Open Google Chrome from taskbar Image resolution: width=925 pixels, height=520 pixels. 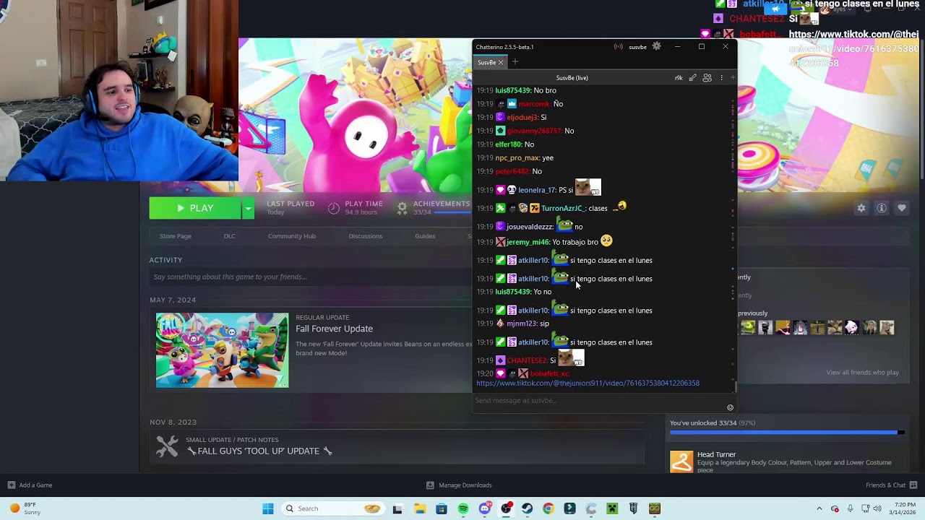pyautogui.click(x=548, y=508)
